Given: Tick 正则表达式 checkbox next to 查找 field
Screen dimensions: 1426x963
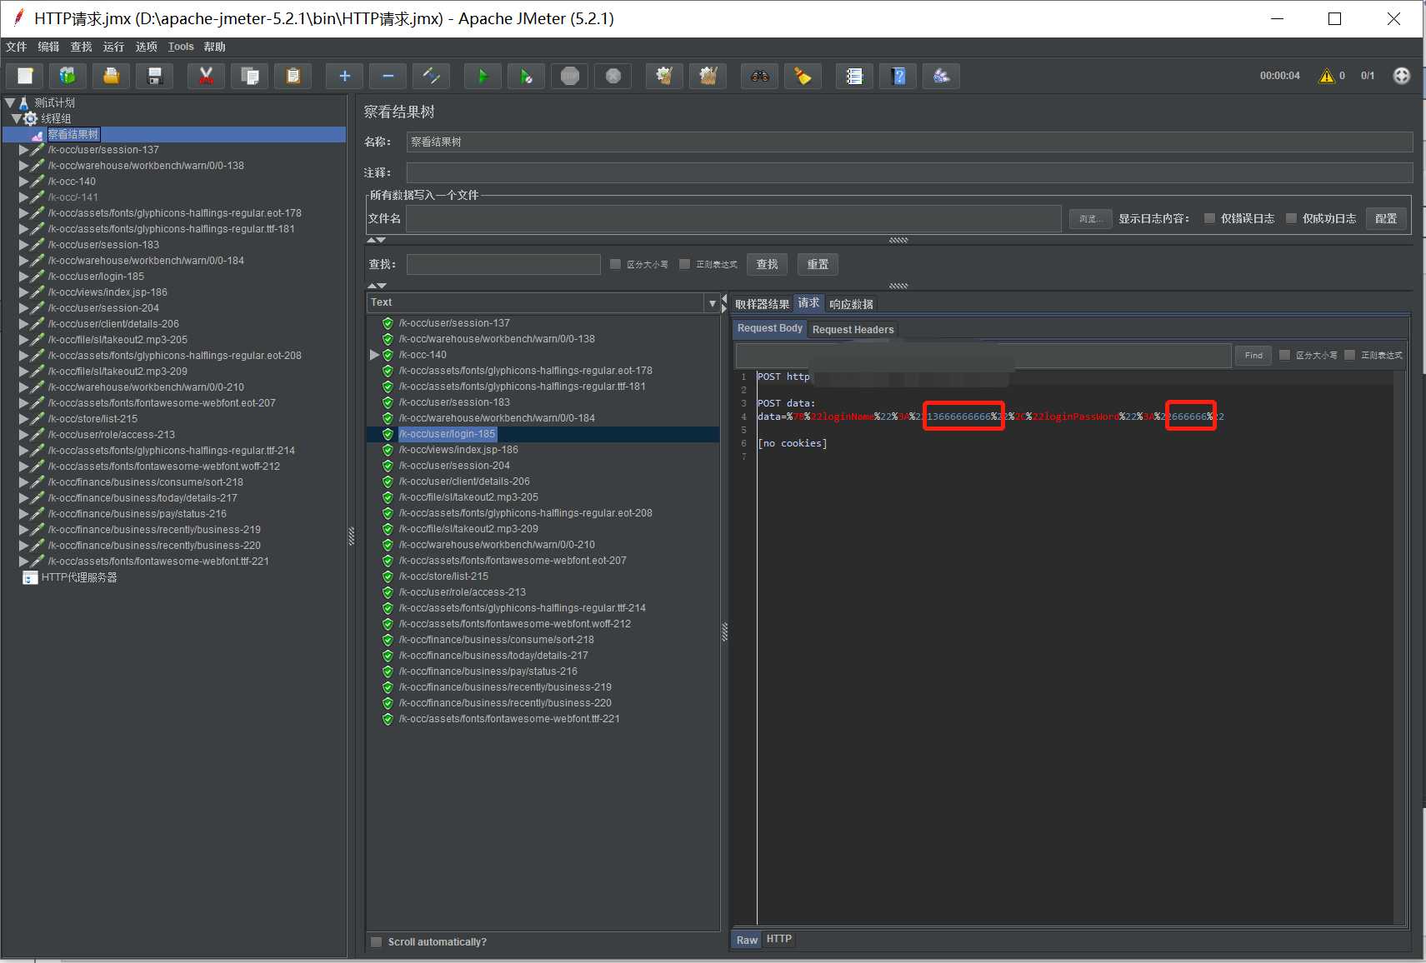Looking at the screenshot, I should pos(684,264).
